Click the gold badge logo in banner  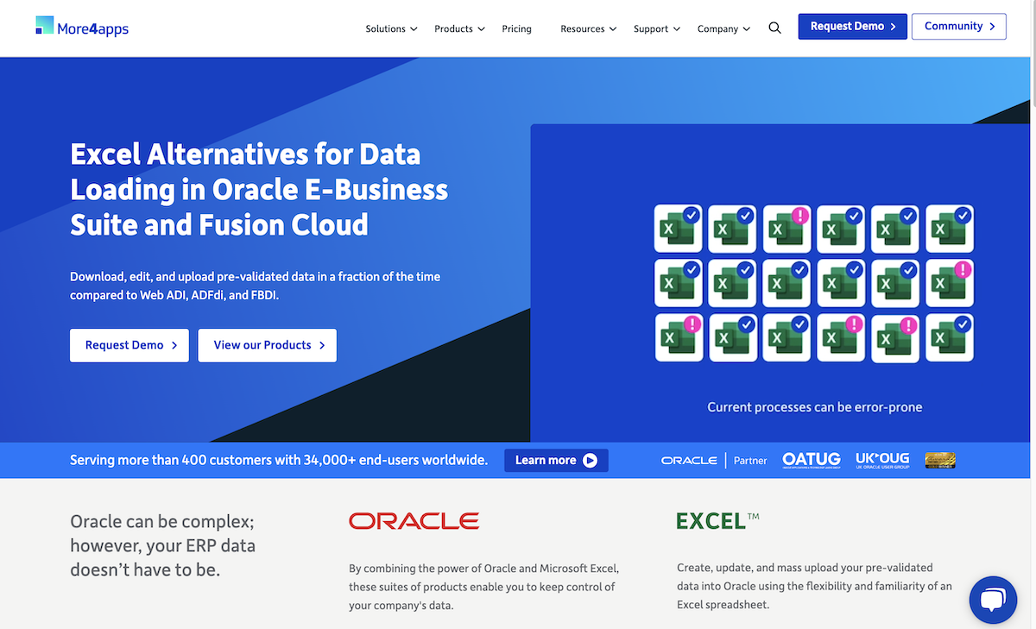[939, 460]
